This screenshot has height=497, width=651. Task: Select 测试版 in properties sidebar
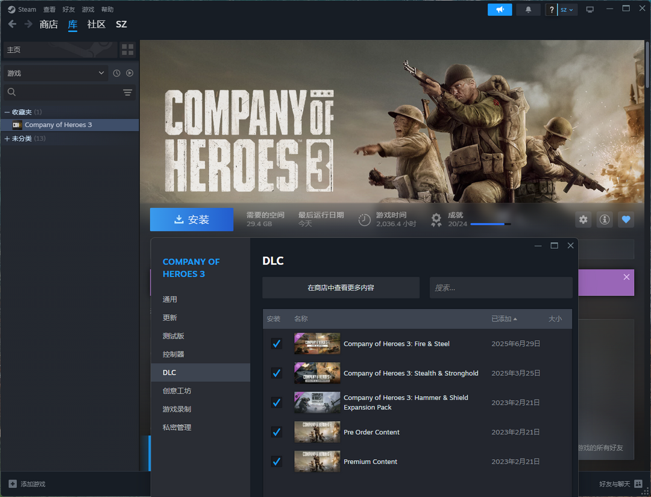point(201,336)
